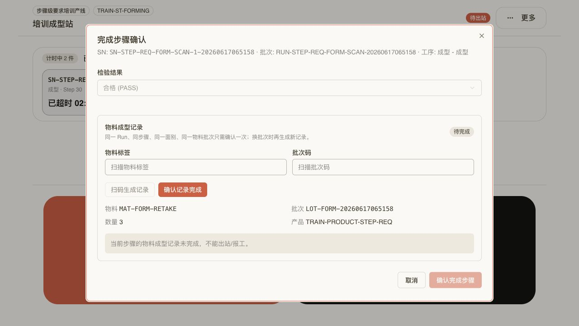The width and height of the screenshot is (579, 326).
Task: Click the 物料成型记录 section heading
Action: tap(124, 128)
